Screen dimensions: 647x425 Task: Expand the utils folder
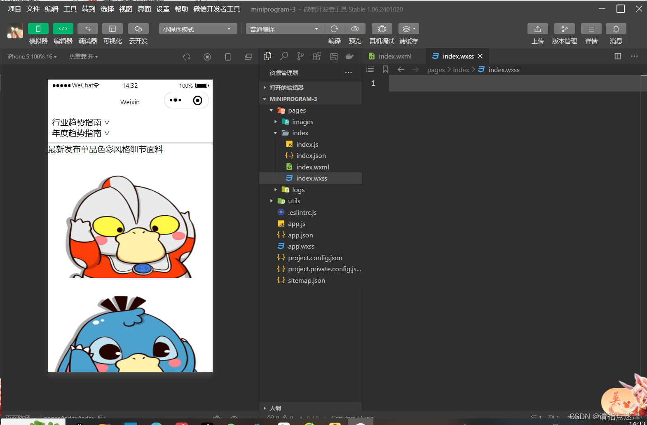(310, 201)
